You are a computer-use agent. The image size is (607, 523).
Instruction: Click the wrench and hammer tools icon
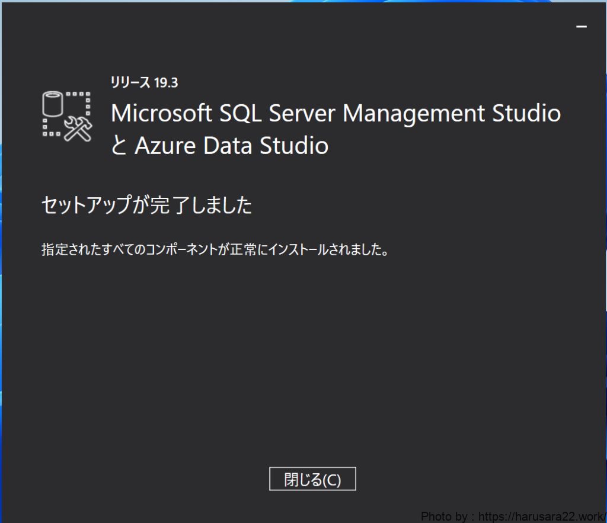tap(79, 129)
